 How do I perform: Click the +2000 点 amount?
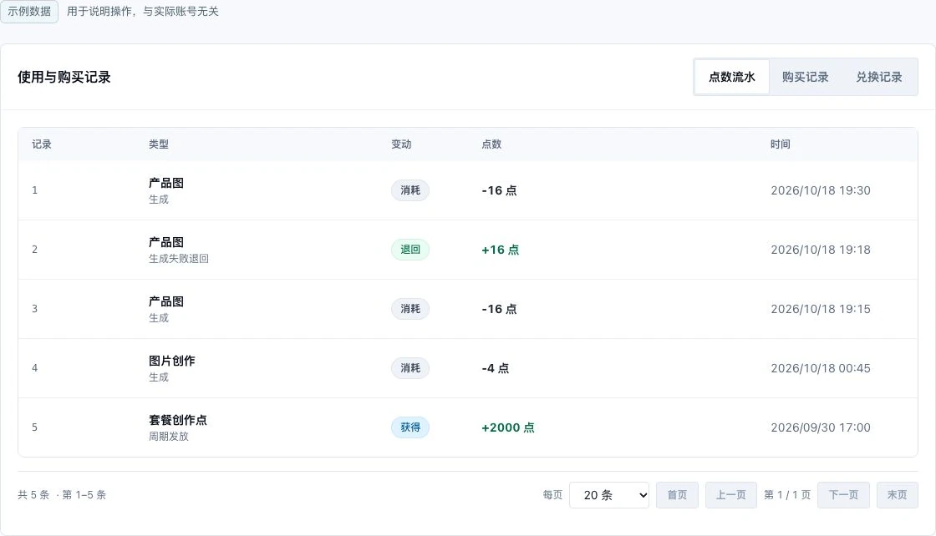pos(508,427)
